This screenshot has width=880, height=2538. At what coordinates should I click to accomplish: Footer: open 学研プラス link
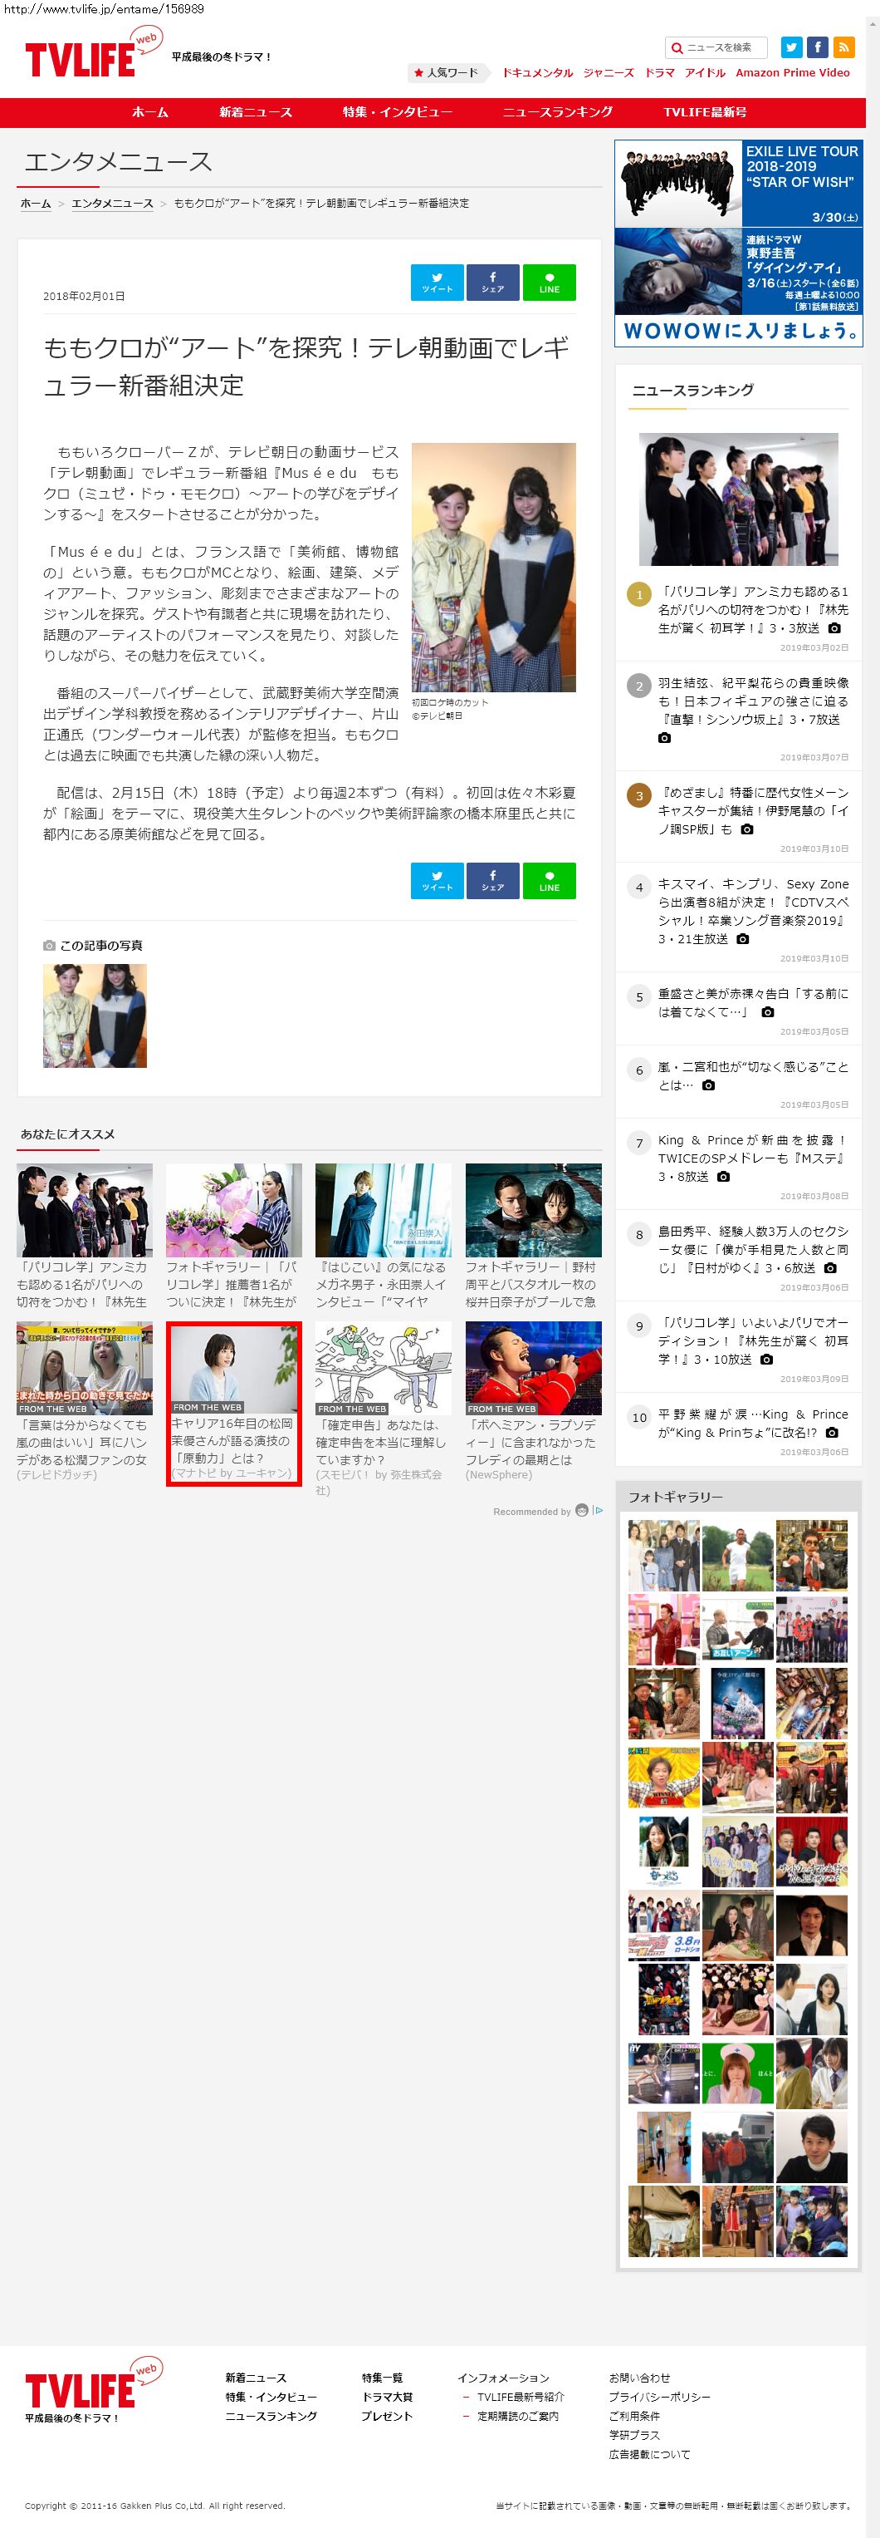(634, 2435)
